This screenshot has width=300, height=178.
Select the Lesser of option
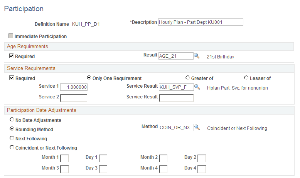pyautogui.click(x=246, y=78)
